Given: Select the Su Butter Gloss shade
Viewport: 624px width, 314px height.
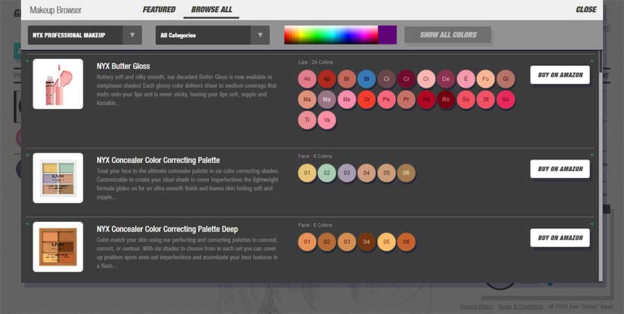Looking at the screenshot, I should tap(506, 100).
